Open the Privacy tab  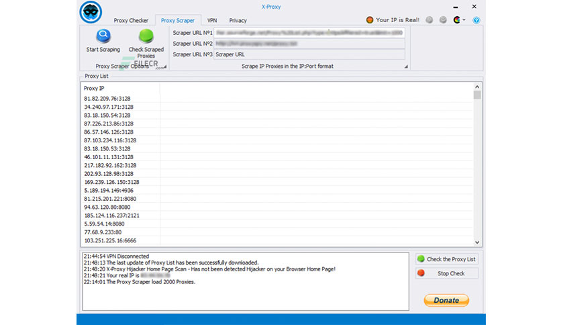pos(238,20)
